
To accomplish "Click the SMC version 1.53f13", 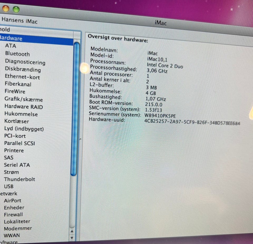I will tap(153, 110).
